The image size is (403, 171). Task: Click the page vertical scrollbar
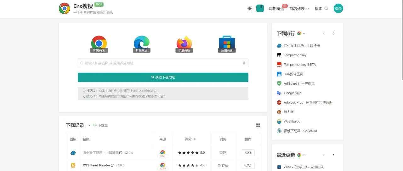point(402,41)
